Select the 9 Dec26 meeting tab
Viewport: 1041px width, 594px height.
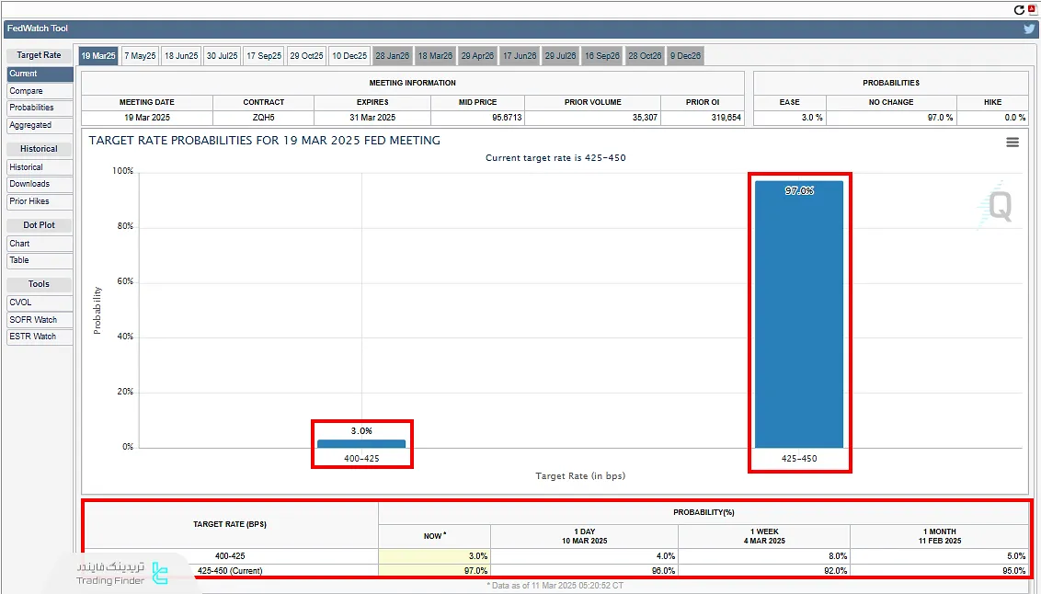click(x=685, y=56)
